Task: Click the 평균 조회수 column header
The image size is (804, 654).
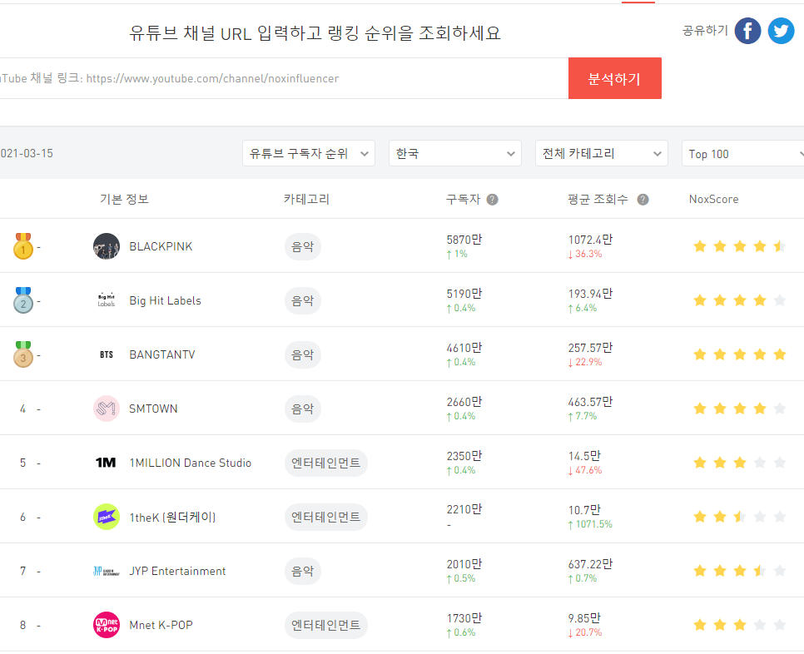Action: [x=598, y=200]
